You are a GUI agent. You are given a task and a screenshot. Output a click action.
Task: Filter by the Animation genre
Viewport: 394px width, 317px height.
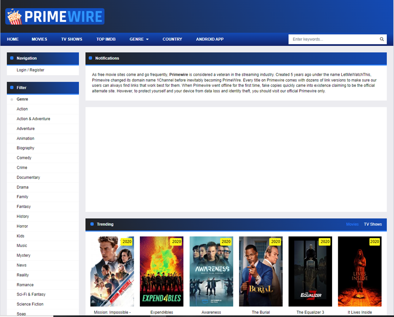tap(25, 139)
